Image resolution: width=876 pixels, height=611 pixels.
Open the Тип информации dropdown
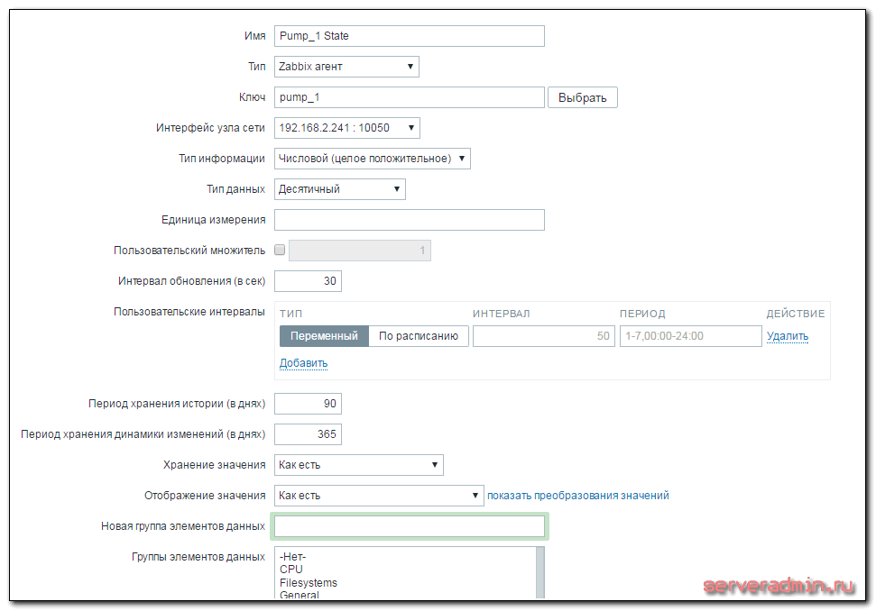(372, 159)
